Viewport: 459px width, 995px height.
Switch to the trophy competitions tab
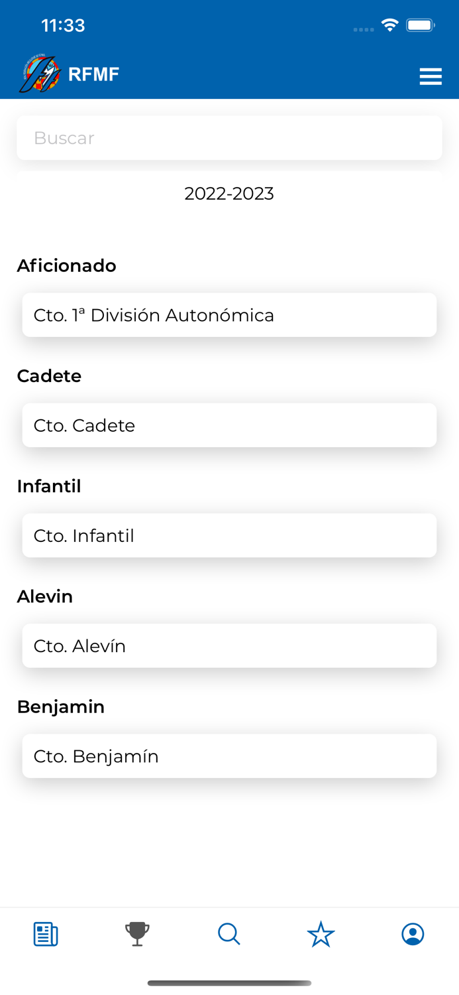(x=137, y=934)
